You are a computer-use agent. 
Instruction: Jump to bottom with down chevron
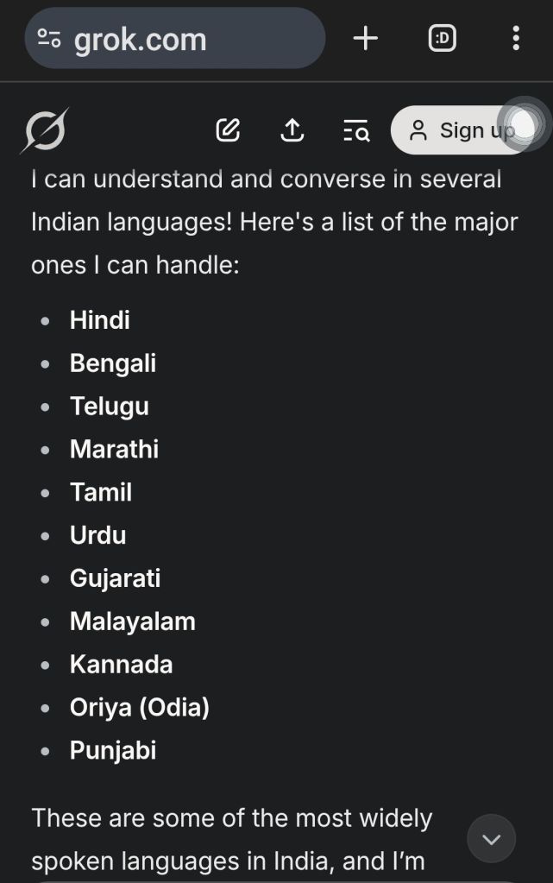(x=492, y=839)
